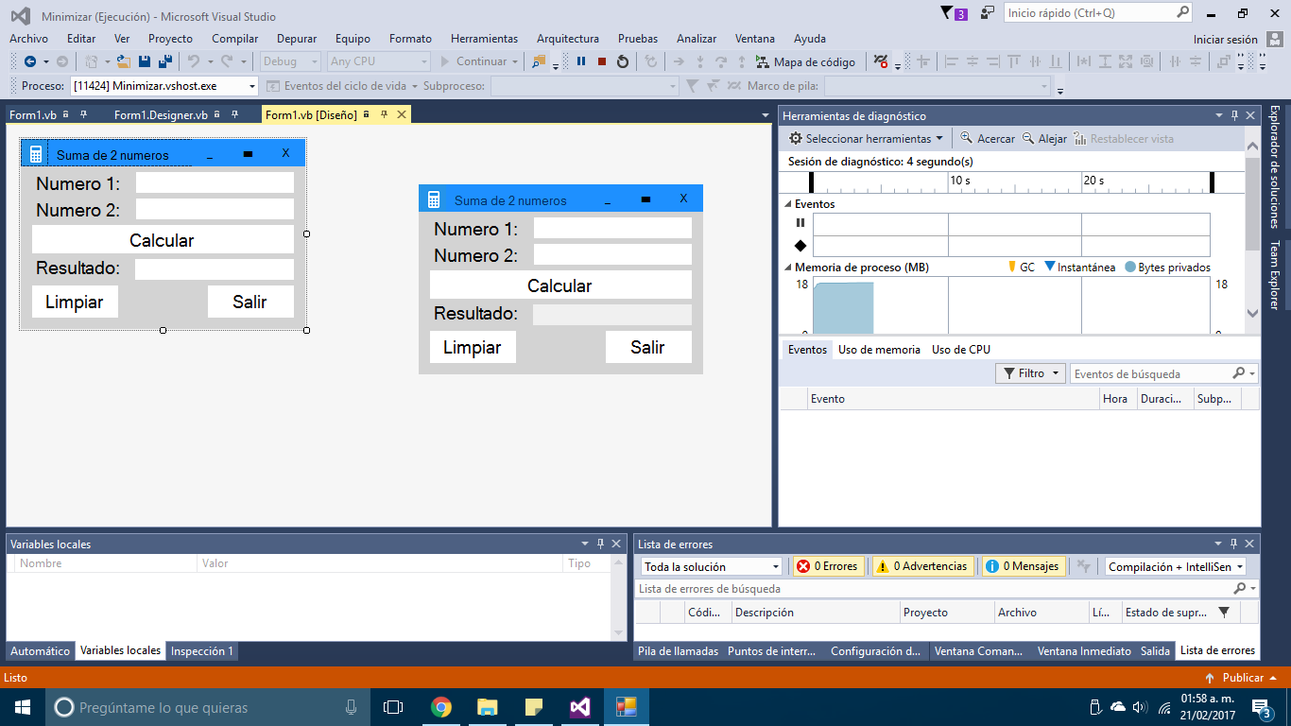Click Iniciar sesión link
This screenshot has height=726, width=1291.
[x=1226, y=40]
